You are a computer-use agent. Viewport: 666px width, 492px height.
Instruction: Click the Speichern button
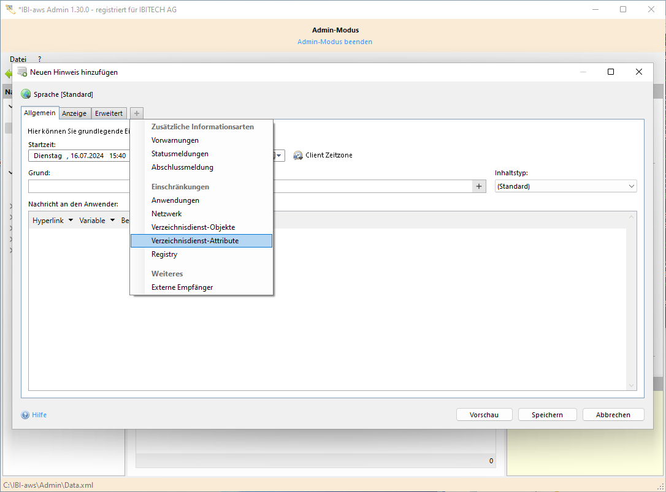coord(547,415)
